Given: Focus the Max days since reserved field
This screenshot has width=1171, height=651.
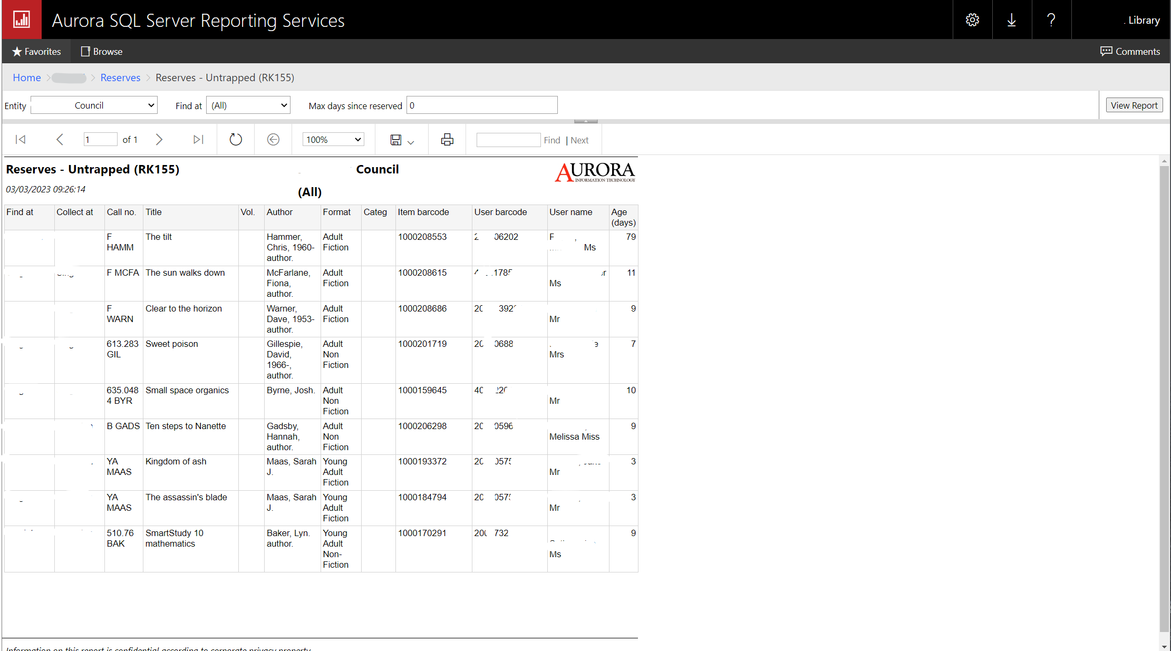Looking at the screenshot, I should point(482,105).
